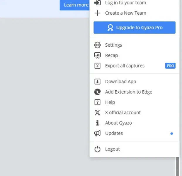This screenshot has width=182, height=176.
Task: Click the Updates megaphone icon
Action: tap(97, 133)
